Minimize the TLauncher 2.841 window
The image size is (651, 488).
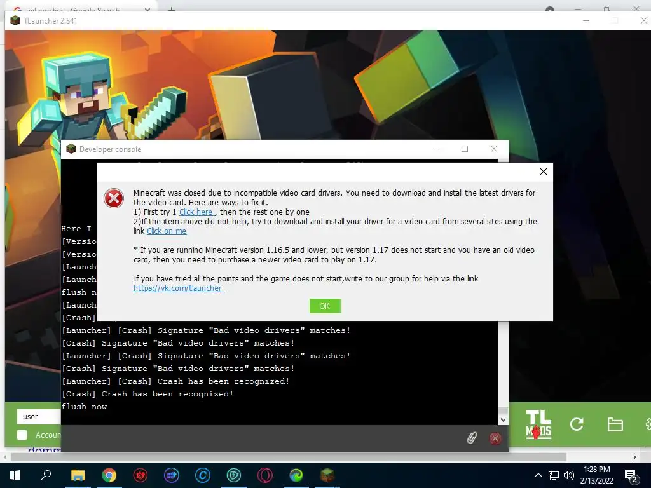tap(586, 20)
